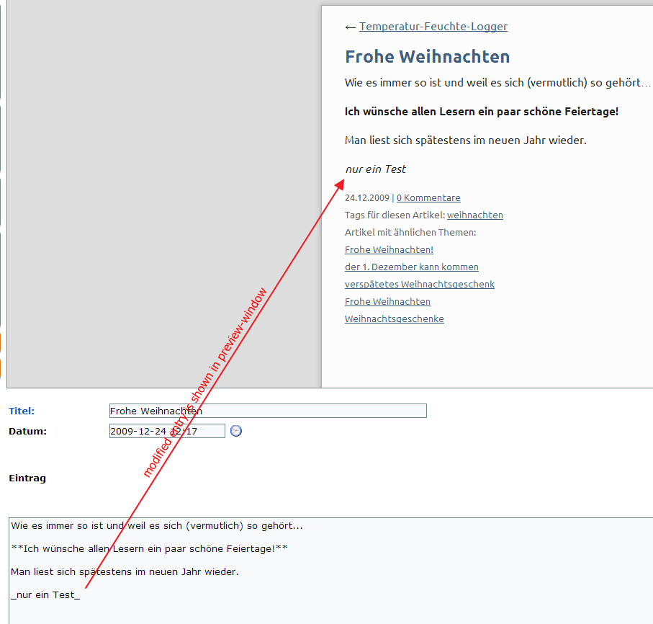Click the Temperatur-Feuchte-Logger back link
This screenshot has height=624, width=653.
(433, 27)
